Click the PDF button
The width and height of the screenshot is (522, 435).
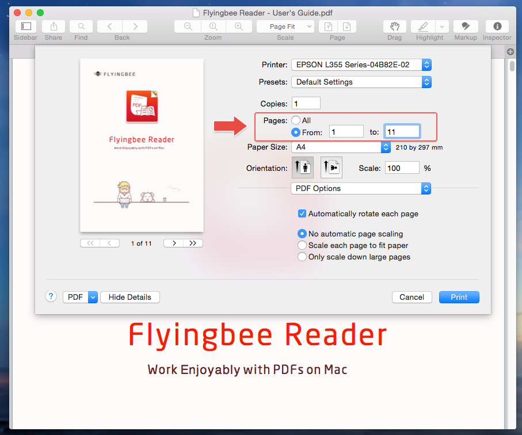pyautogui.click(x=75, y=297)
